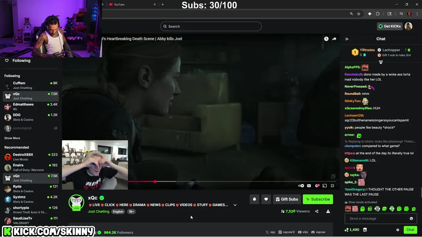
Task: Expand the stream title chevron
Action: click(235, 205)
